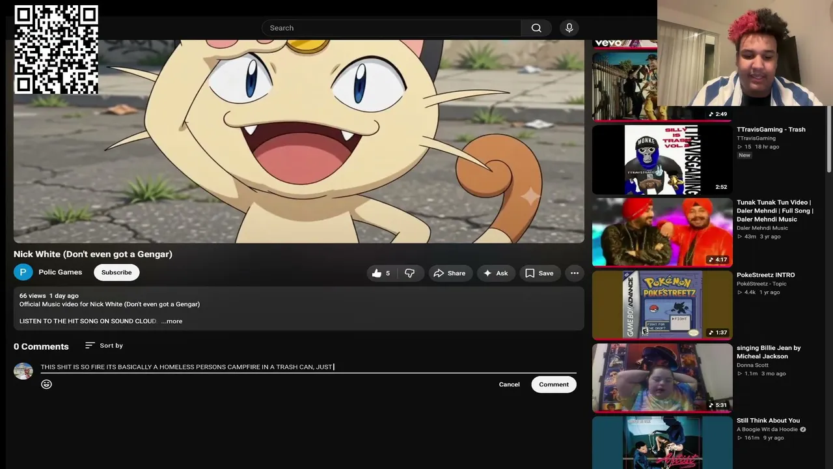Click 'LISTEN TO THE HIT SONG ON SOUND CLOUD' text
The image size is (833, 469).
click(x=88, y=321)
